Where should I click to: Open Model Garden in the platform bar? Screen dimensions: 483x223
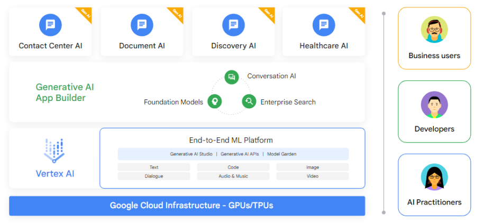coord(281,154)
